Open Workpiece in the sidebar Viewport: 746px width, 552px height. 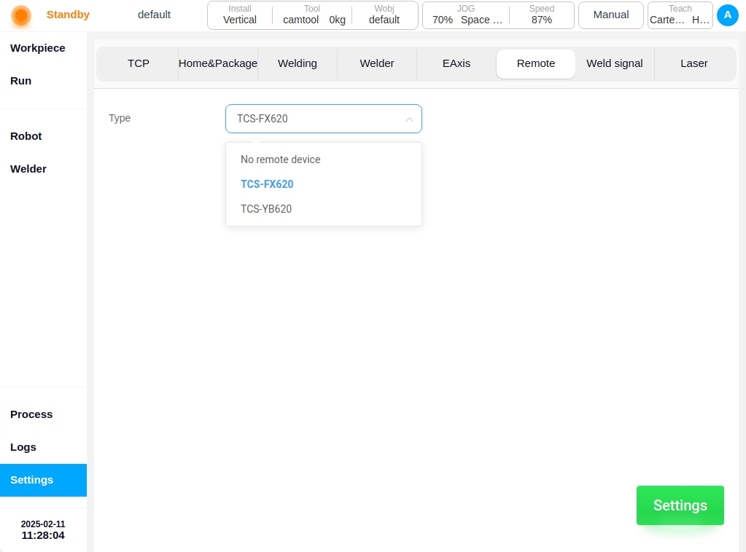[38, 48]
